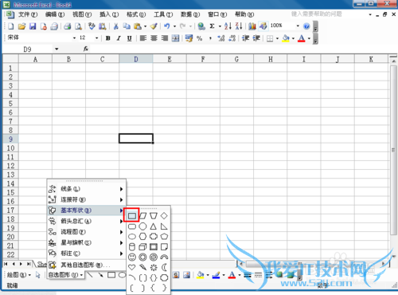Screen dimensions: 398x295
Task: Click the AutoShapes button
Action: (65, 275)
